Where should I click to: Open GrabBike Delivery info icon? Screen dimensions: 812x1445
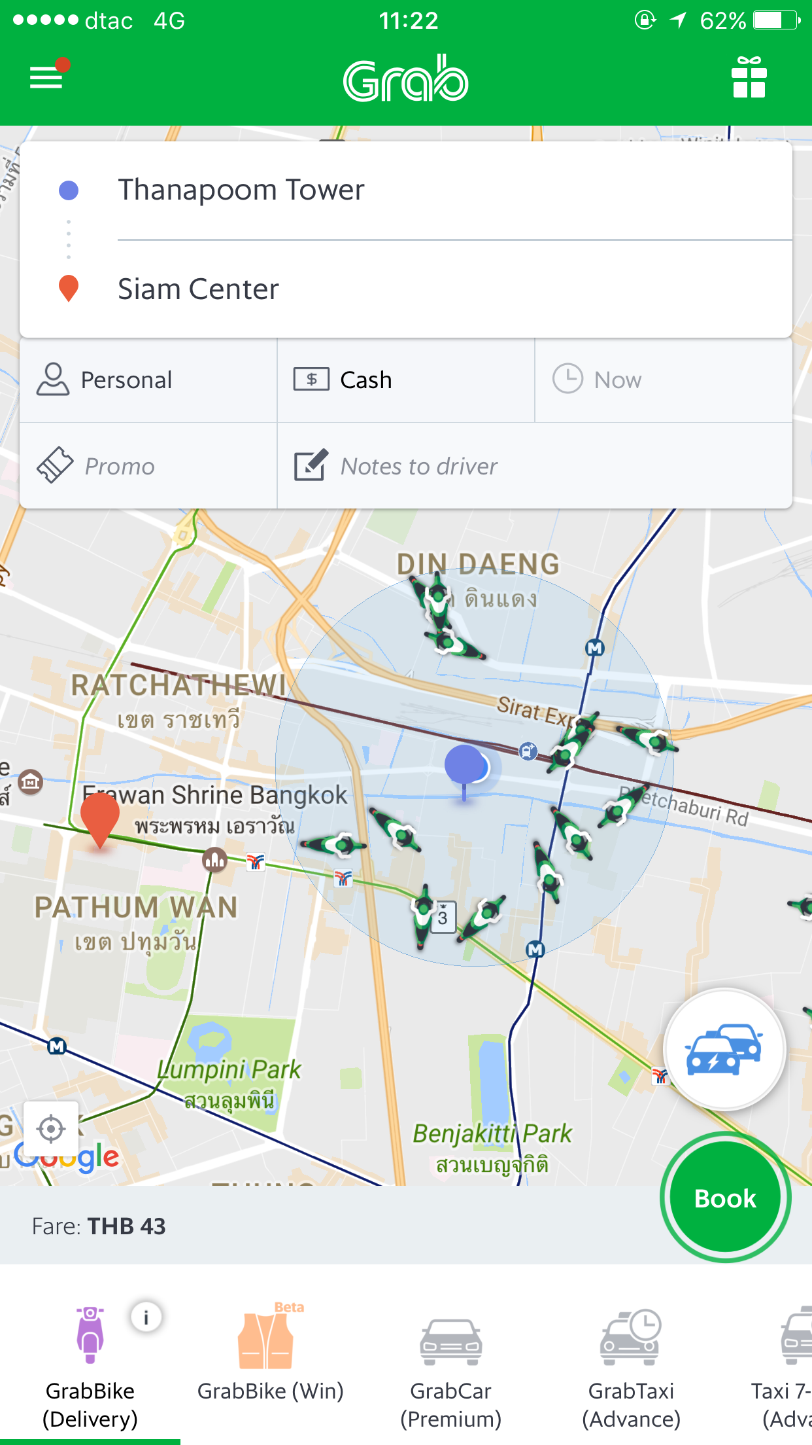click(146, 1317)
